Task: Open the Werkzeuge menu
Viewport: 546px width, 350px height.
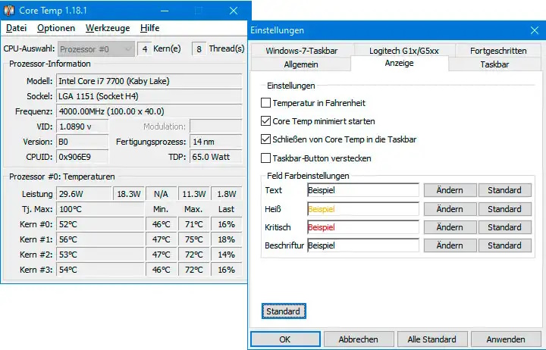Action: pos(108,28)
